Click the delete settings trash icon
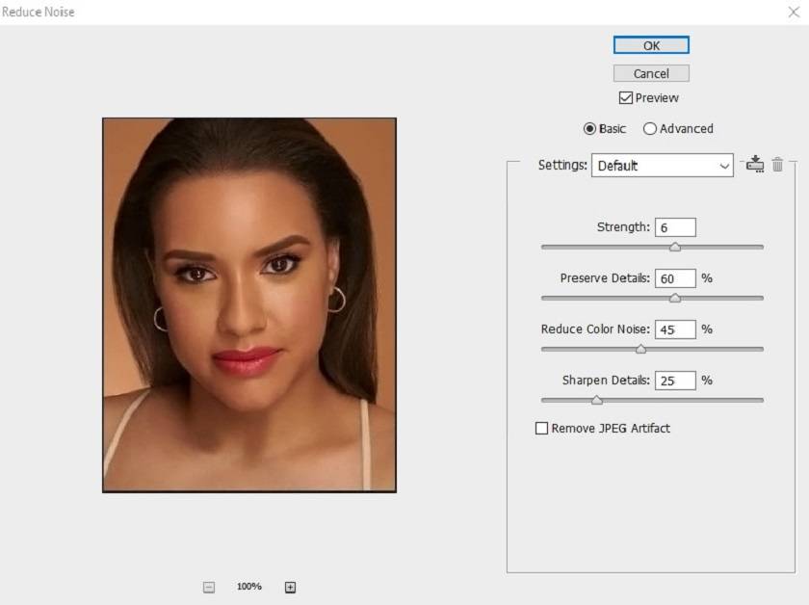Image resolution: width=809 pixels, height=605 pixels. click(x=777, y=165)
